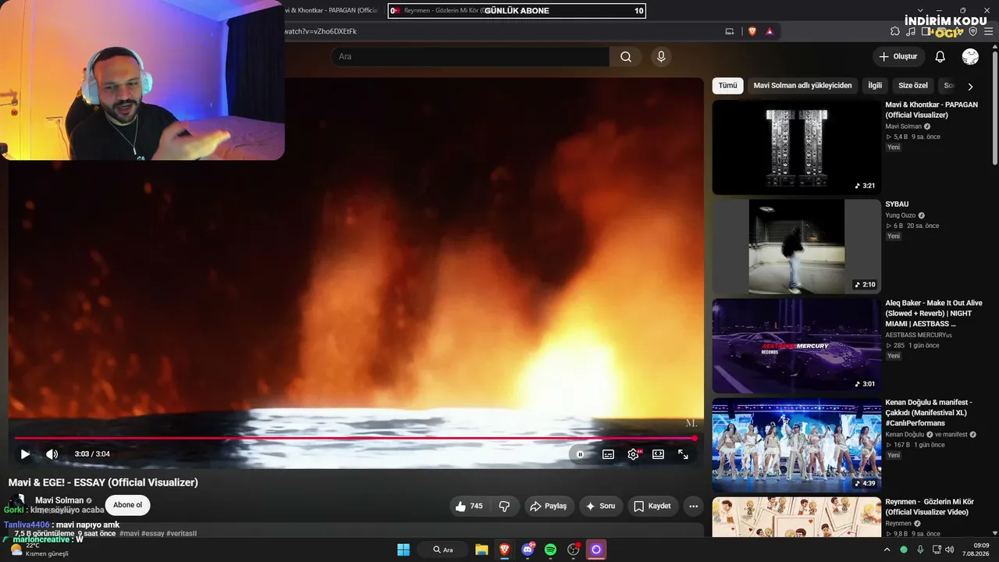The image size is (999, 562).
Task: Select the Mavi Solman adlı yükleyiciden chip
Action: point(803,86)
